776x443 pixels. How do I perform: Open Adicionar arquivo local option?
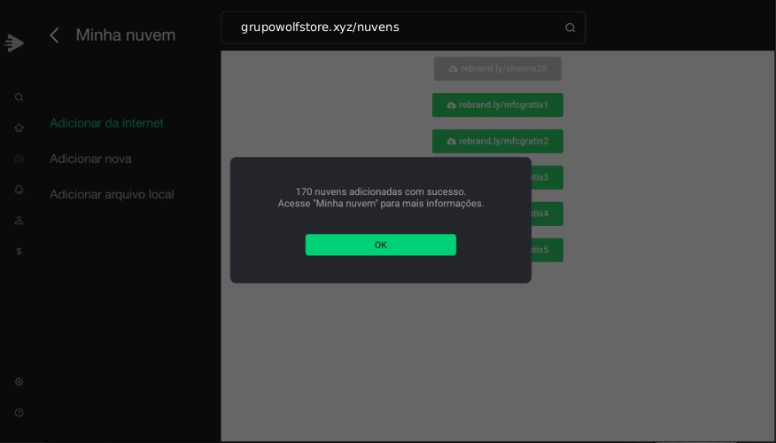(112, 194)
